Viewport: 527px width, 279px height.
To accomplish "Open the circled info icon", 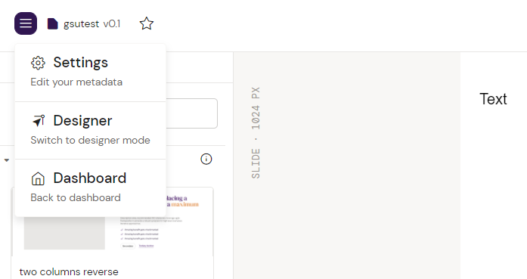I will (x=206, y=159).
